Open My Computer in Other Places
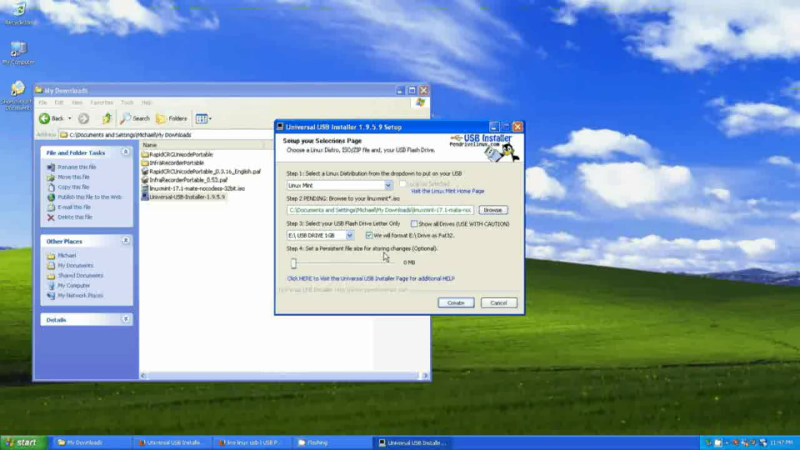The image size is (800, 450). coord(74,285)
